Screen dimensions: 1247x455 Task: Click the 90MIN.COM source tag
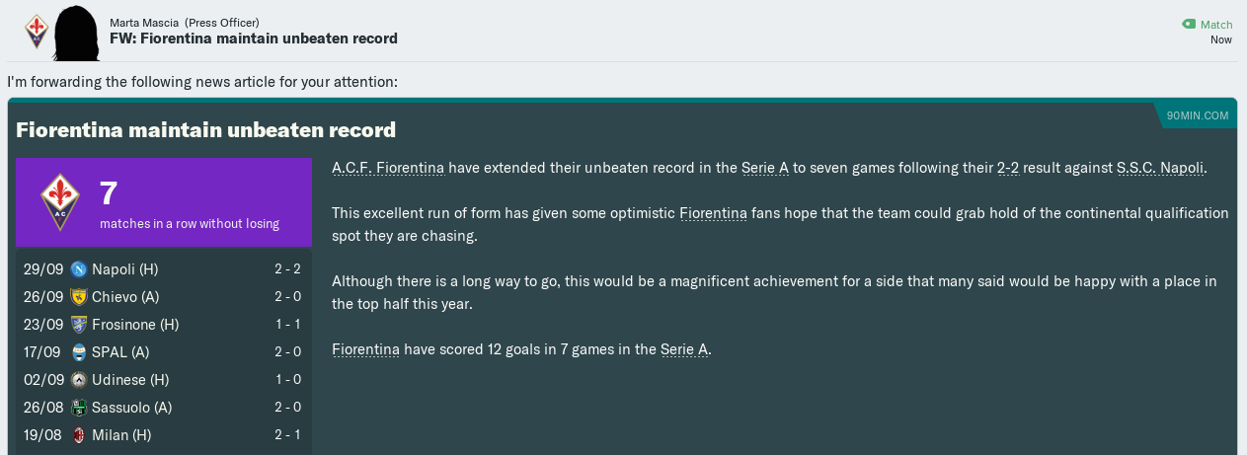click(x=1197, y=115)
